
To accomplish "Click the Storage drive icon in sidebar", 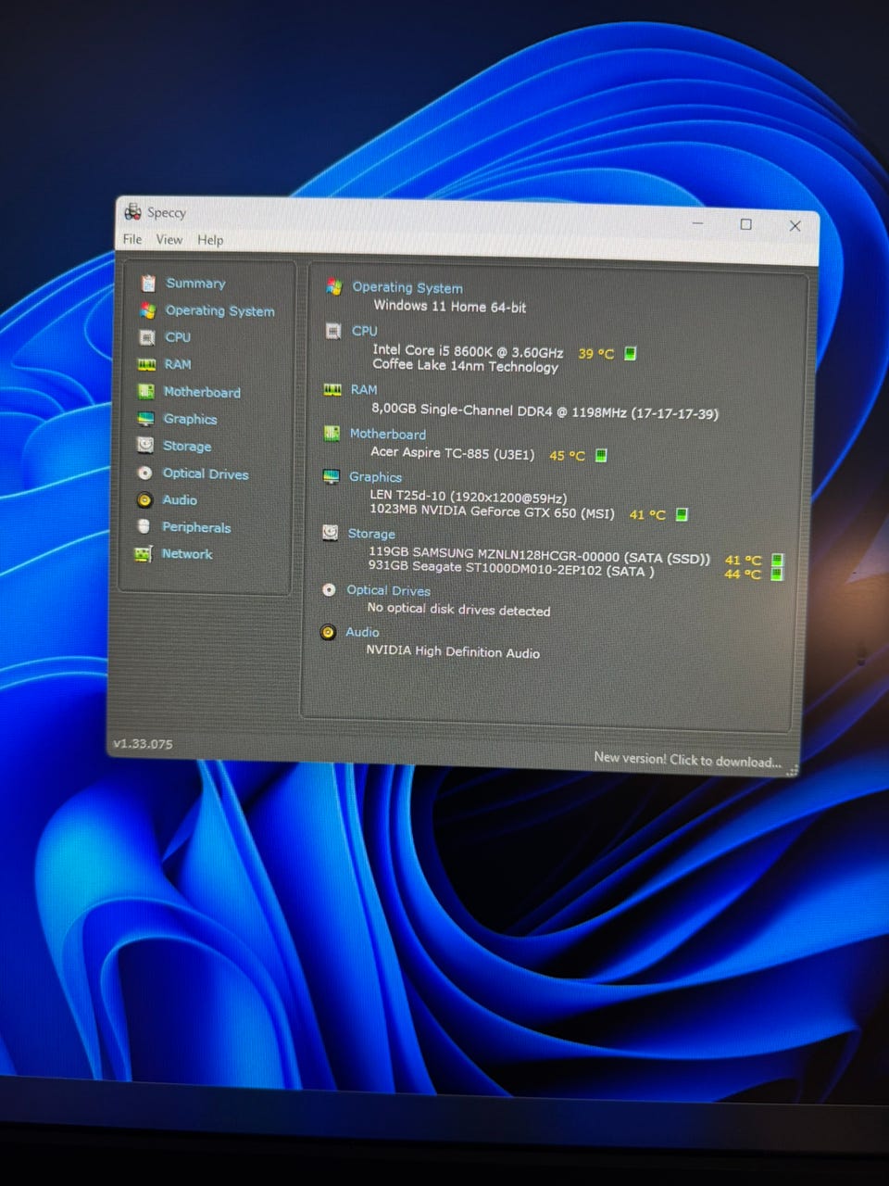I will 145,446.
